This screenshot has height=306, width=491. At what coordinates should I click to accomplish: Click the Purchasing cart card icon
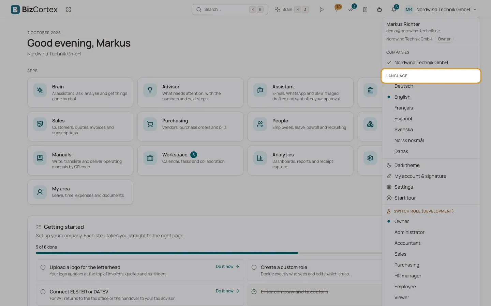150,124
